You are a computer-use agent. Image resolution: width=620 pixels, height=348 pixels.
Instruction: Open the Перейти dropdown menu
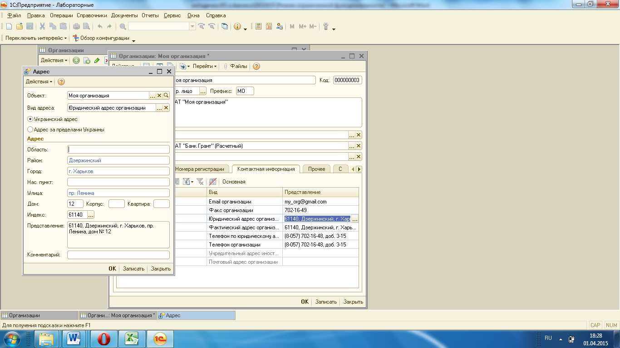coord(205,66)
